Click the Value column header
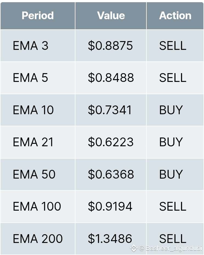The height and width of the screenshot is (255, 204). [x=111, y=16]
